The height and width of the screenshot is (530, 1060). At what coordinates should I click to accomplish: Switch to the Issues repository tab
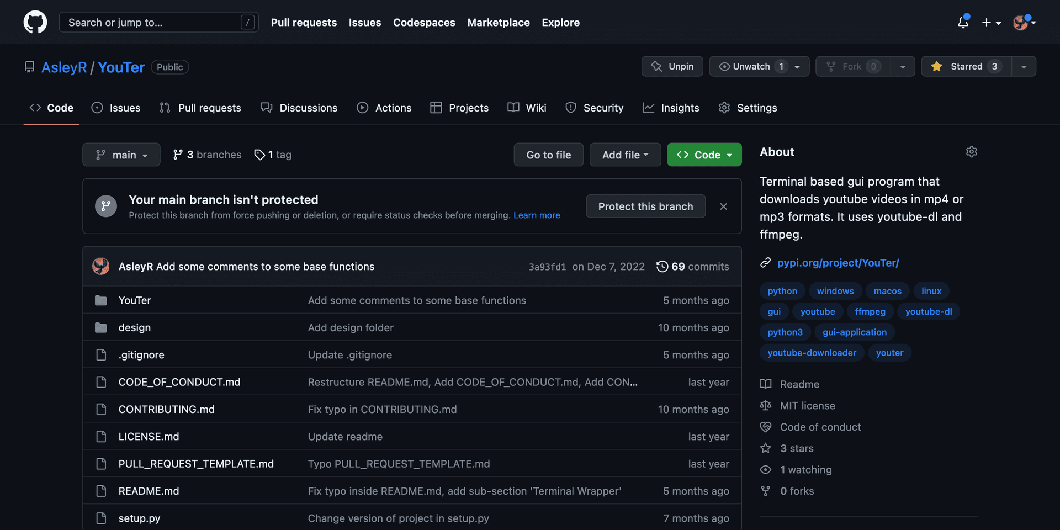(x=116, y=108)
